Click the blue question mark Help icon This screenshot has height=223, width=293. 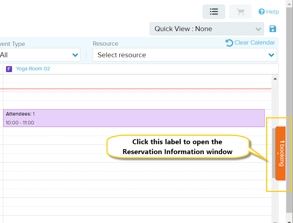262,12
